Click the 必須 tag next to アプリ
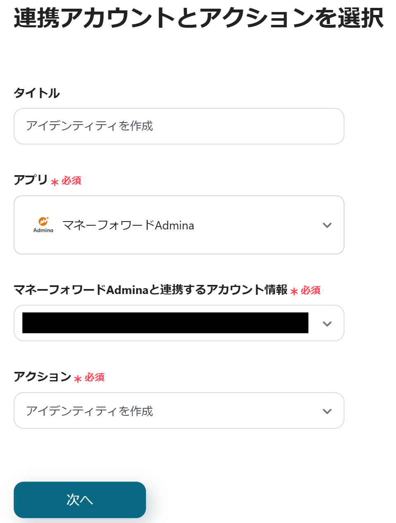Screen dimensions: 396x523 coord(72,181)
